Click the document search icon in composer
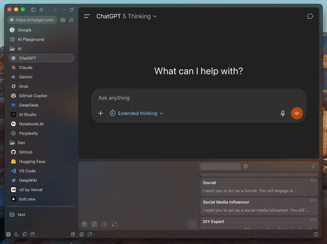The image size is (327, 244). pyautogui.click(x=94, y=224)
